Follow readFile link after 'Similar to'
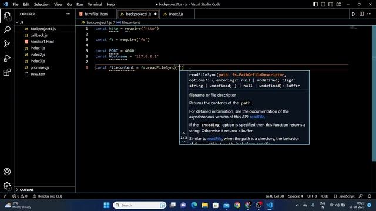Screen dimensions: 376x211 [214, 139]
